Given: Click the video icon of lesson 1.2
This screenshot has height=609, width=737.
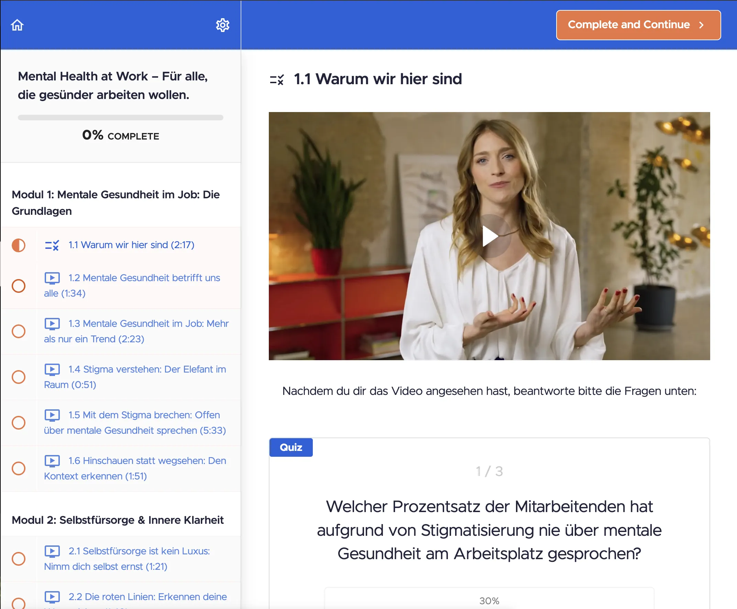Looking at the screenshot, I should pos(52,278).
